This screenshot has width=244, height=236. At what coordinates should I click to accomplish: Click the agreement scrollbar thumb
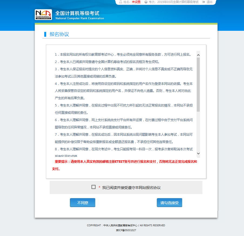coord(198,84)
